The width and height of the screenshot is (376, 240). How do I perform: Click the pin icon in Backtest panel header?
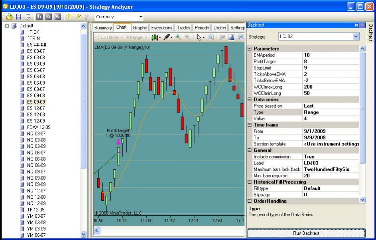pos(356,25)
